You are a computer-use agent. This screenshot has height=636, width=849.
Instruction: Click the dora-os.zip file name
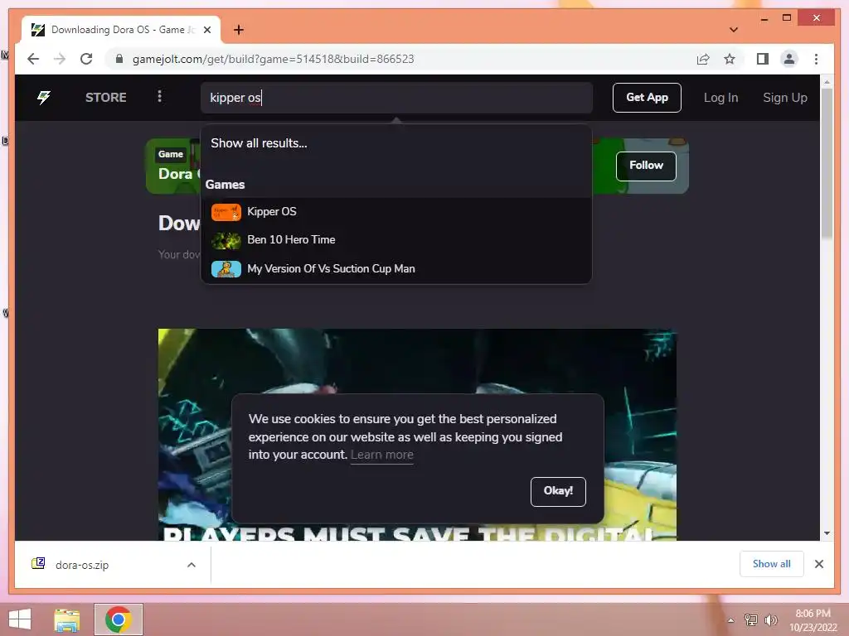click(x=82, y=565)
